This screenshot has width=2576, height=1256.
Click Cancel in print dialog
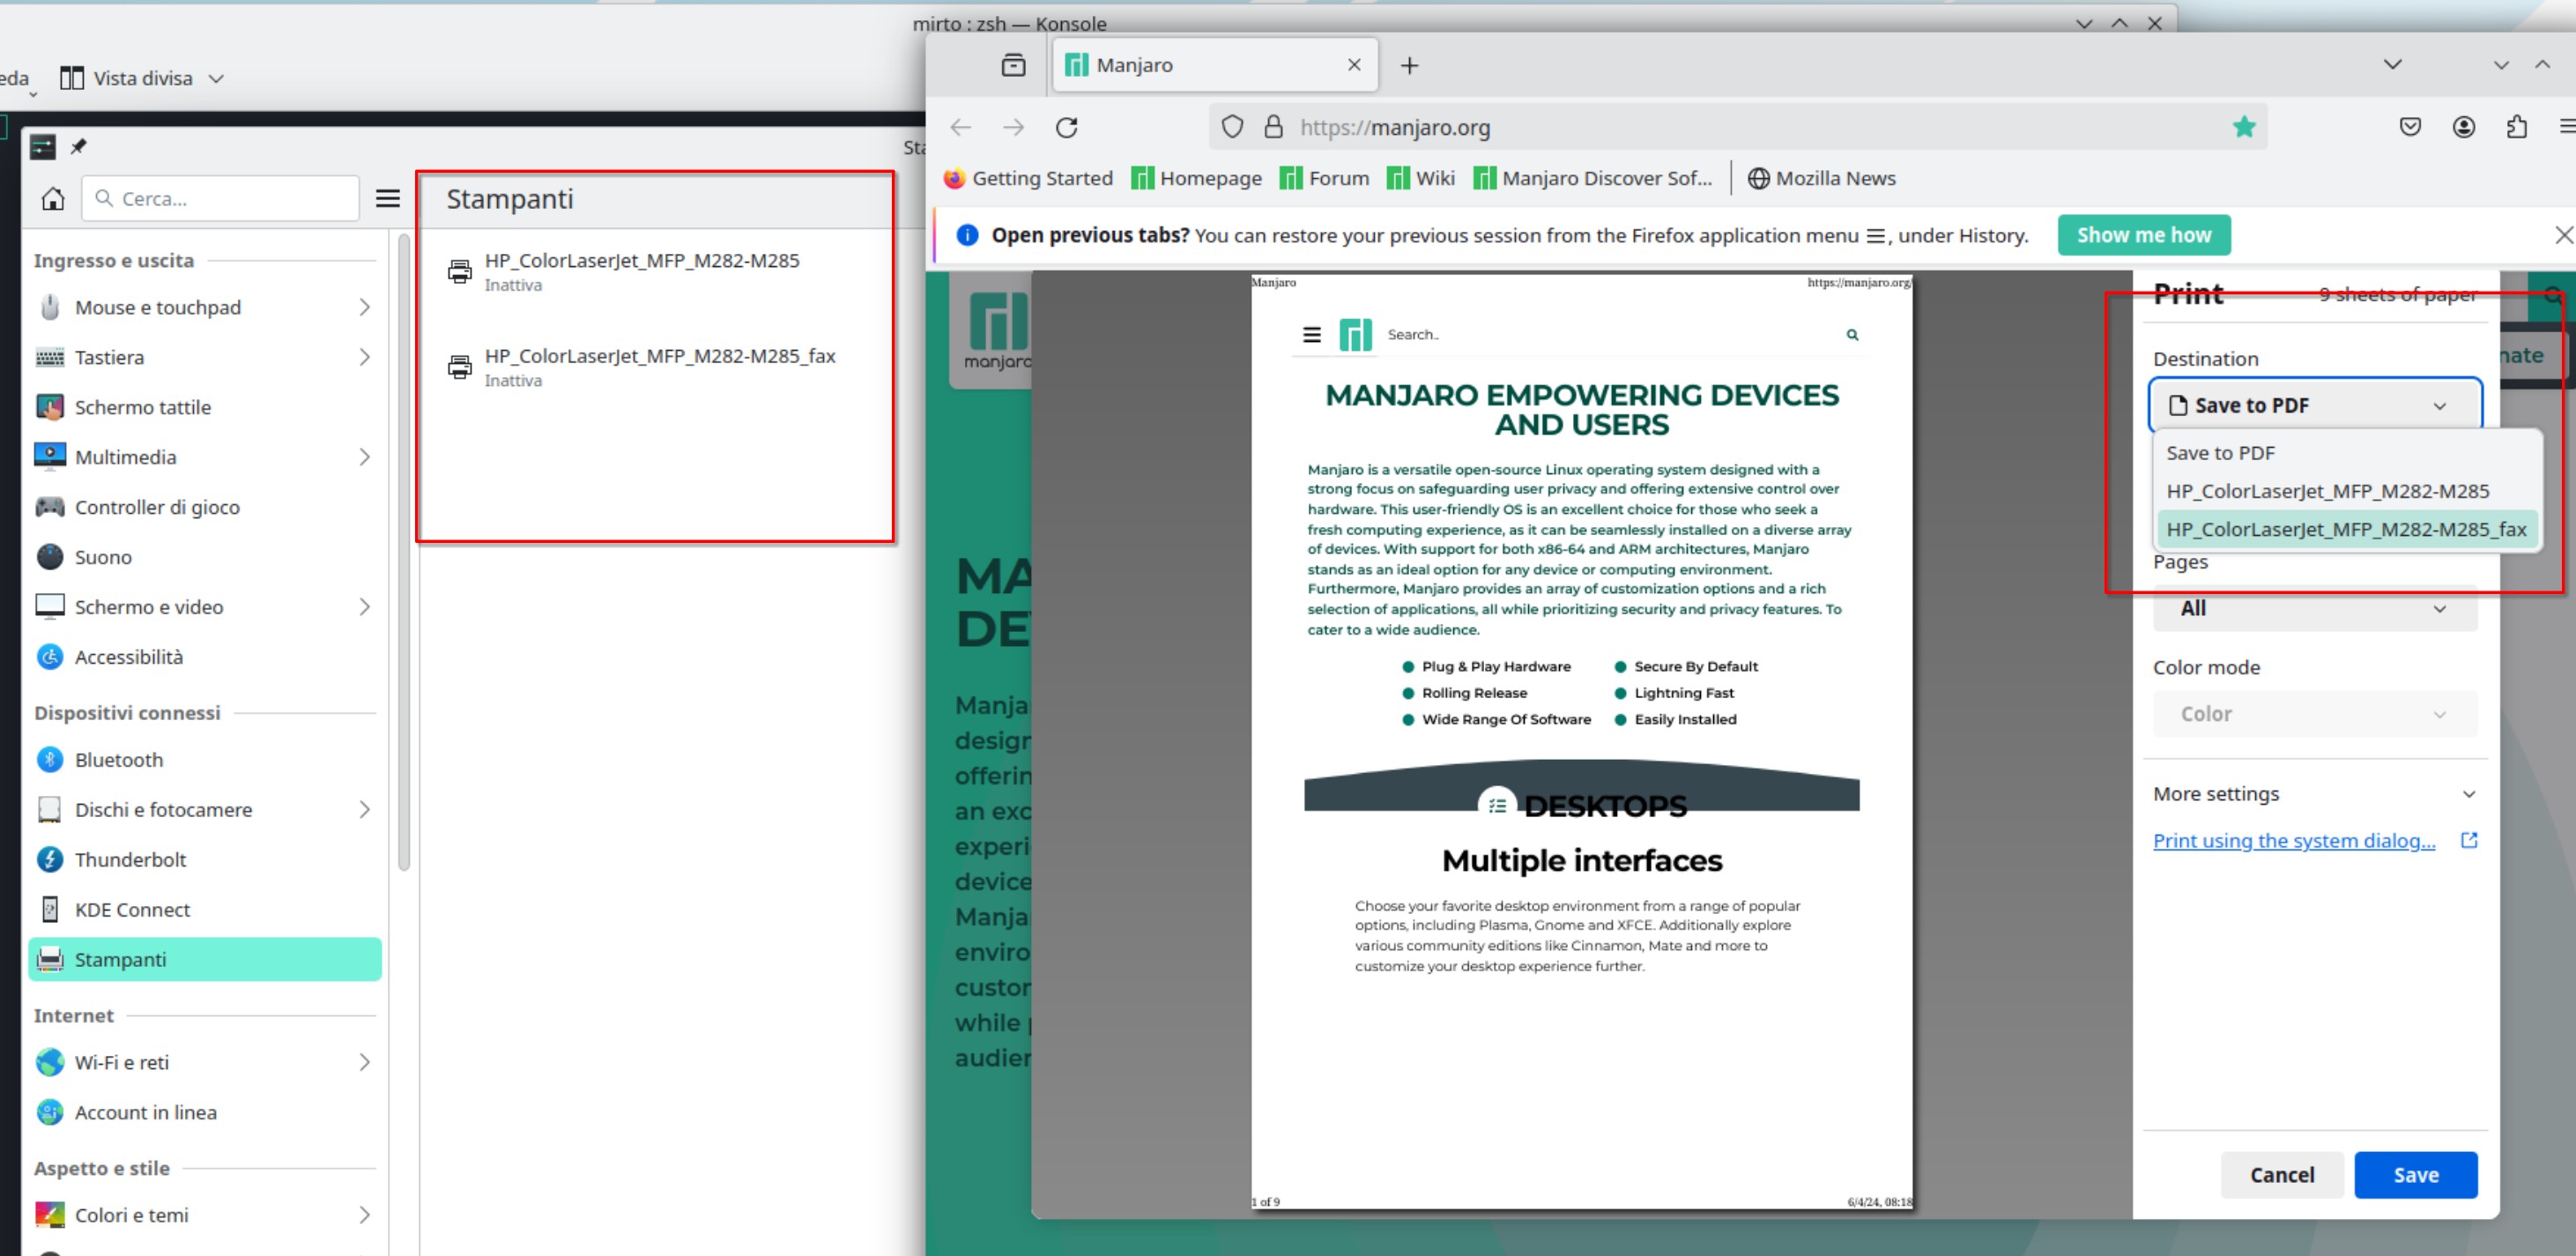point(2282,1175)
